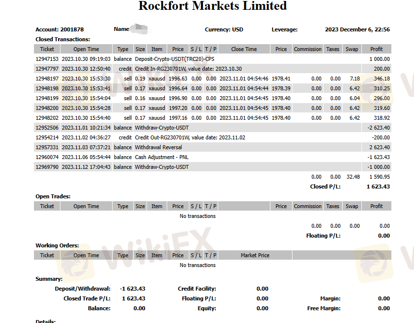This screenshot has height=323, width=414.
Task: Click the Credit Out-RG230701W description
Action: coord(190,137)
